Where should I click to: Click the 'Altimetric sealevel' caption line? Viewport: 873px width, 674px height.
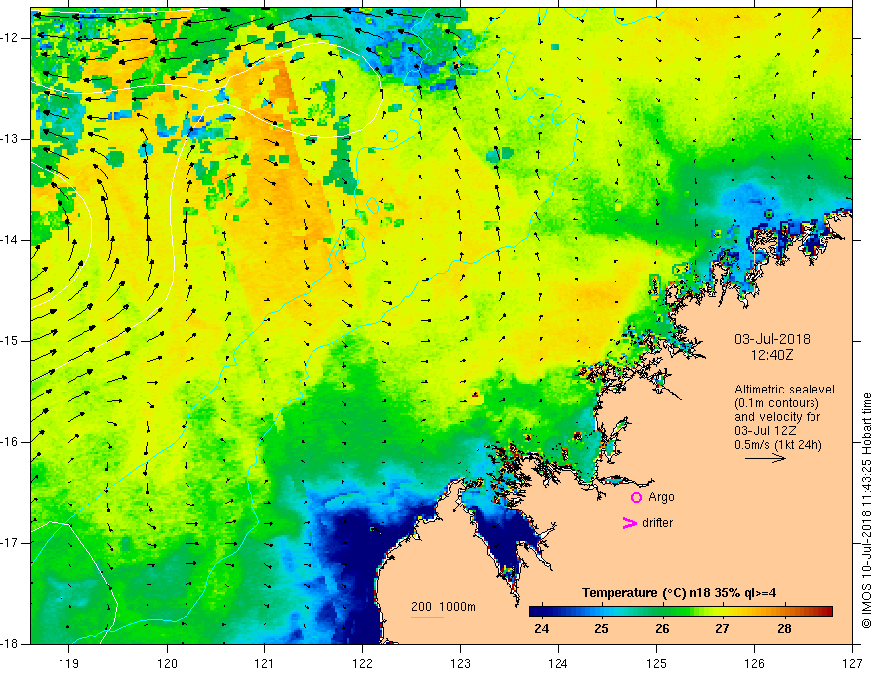(x=785, y=390)
